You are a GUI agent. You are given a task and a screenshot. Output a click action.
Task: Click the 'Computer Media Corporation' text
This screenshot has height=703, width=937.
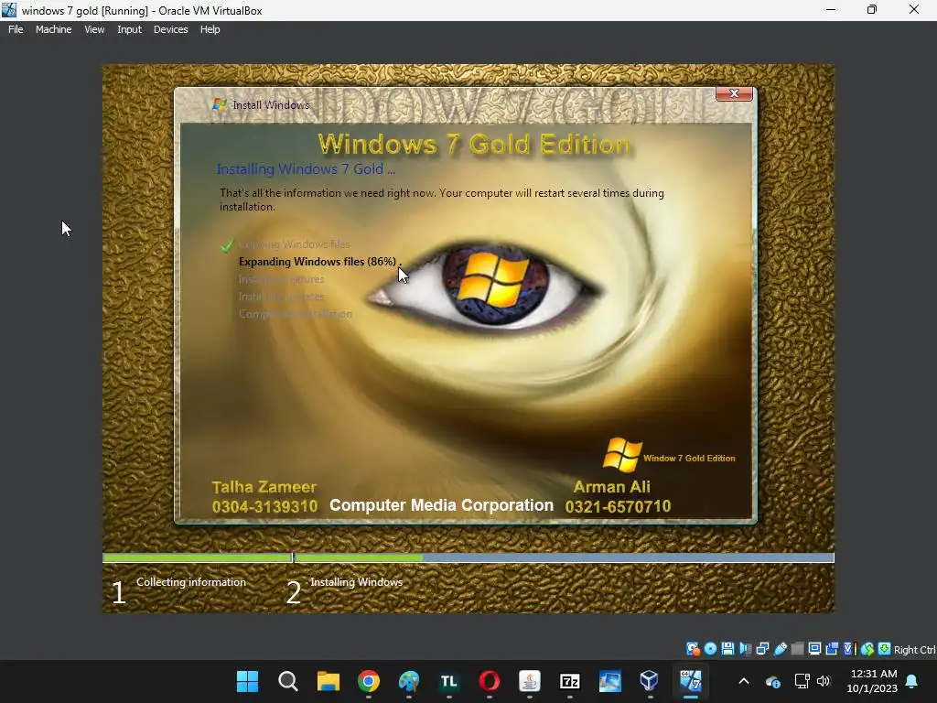tap(442, 505)
